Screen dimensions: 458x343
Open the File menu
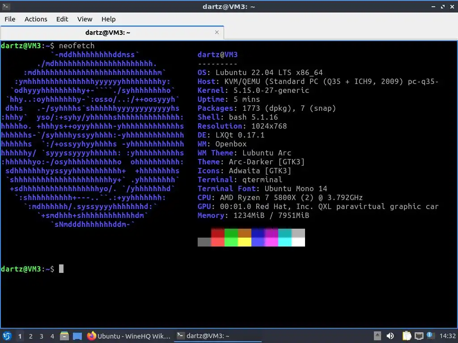10,19
